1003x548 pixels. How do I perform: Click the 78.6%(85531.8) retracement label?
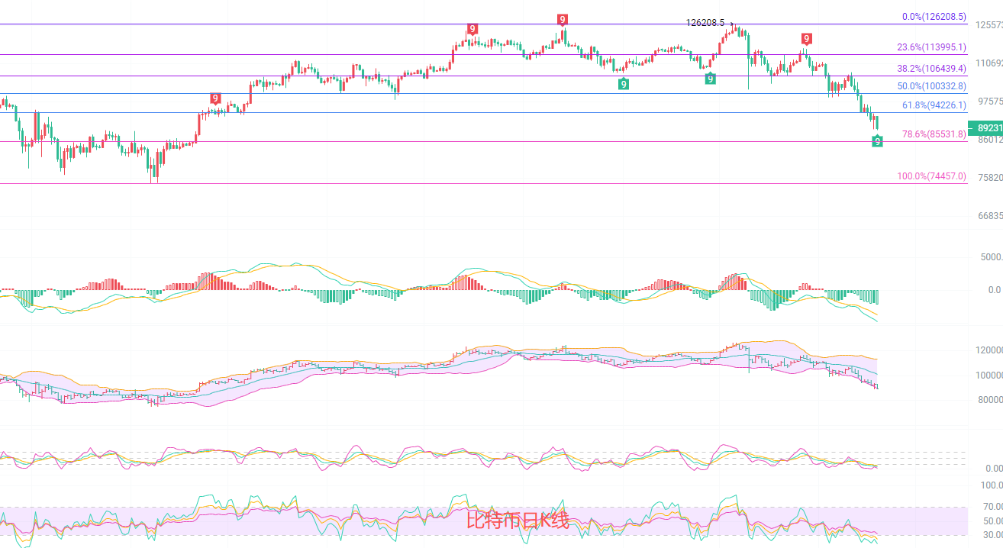934,134
